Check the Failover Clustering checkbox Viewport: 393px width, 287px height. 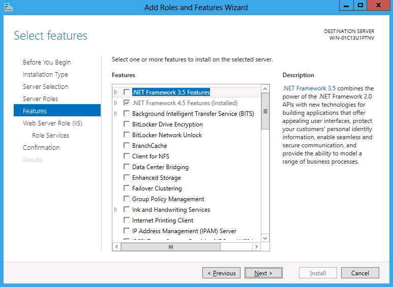(x=127, y=188)
